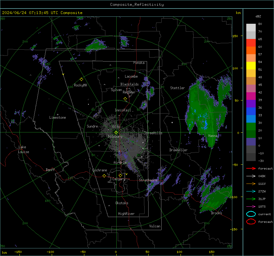
Task: Click the magenta 18TS arrow icon
Action: 251,207
